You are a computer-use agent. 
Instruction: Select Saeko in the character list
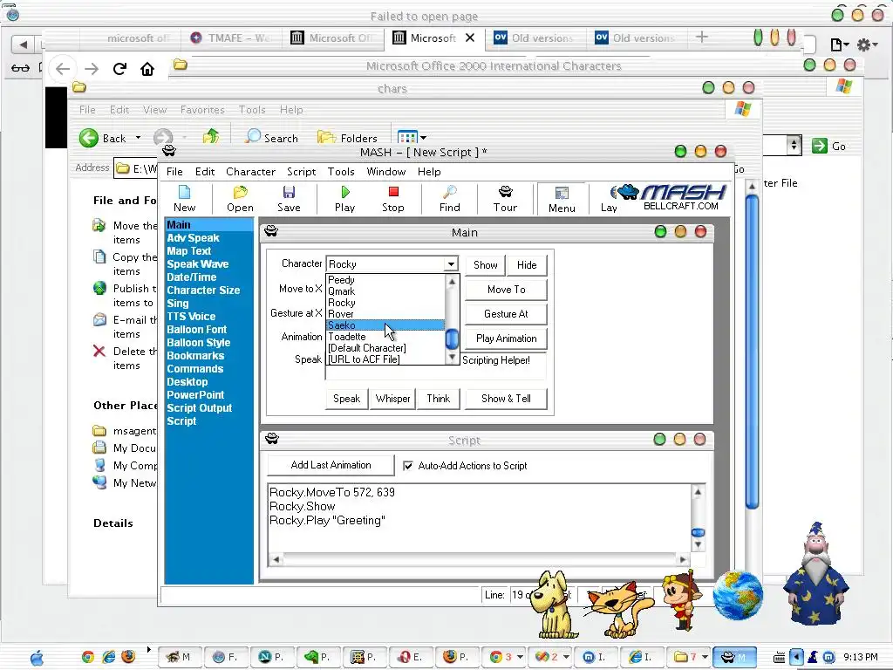pyautogui.click(x=385, y=325)
